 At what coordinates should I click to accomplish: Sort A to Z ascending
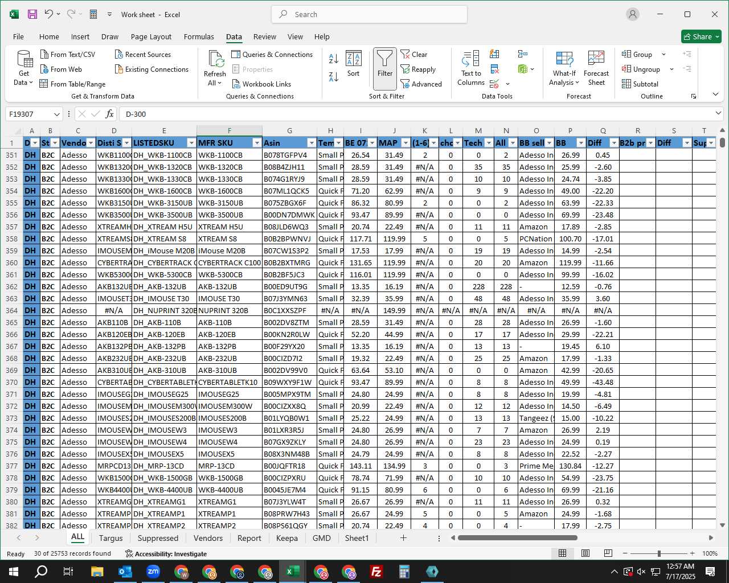[334, 58]
